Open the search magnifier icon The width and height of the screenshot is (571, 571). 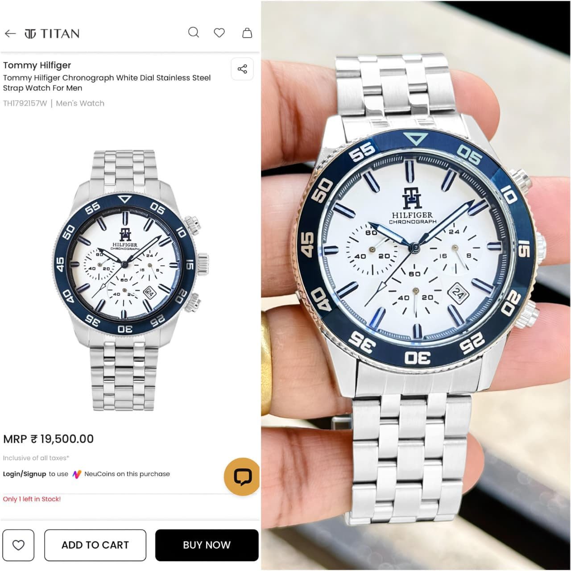194,33
